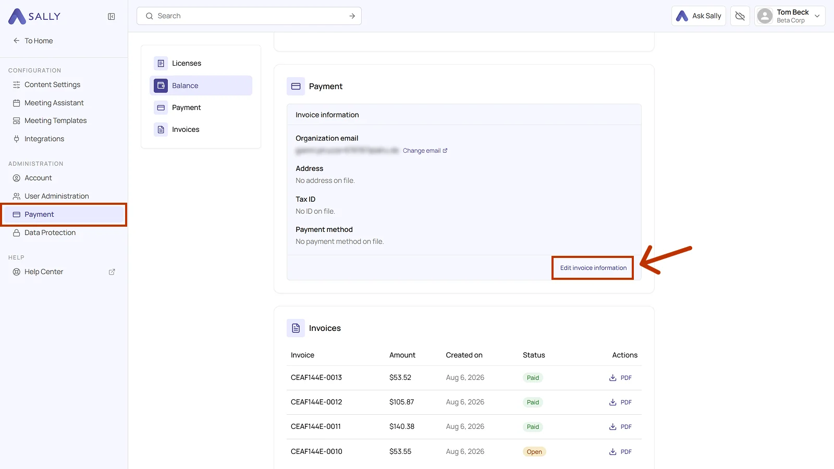This screenshot has width=834, height=469.
Task: Open Content Settings
Action: [52, 84]
